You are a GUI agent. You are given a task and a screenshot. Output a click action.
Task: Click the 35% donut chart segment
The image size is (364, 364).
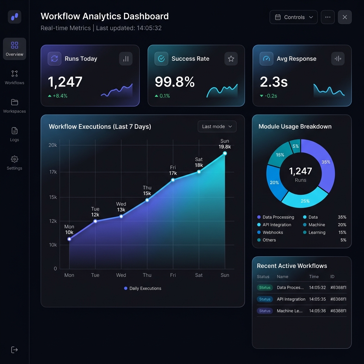(326, 162)
